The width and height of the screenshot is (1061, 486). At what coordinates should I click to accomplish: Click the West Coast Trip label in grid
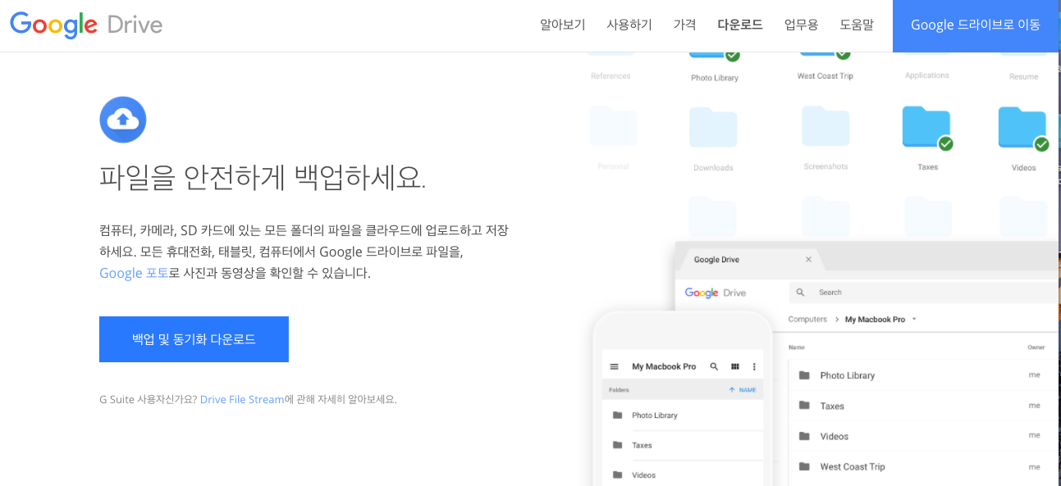pyautogui.click(x=825, y=76)
